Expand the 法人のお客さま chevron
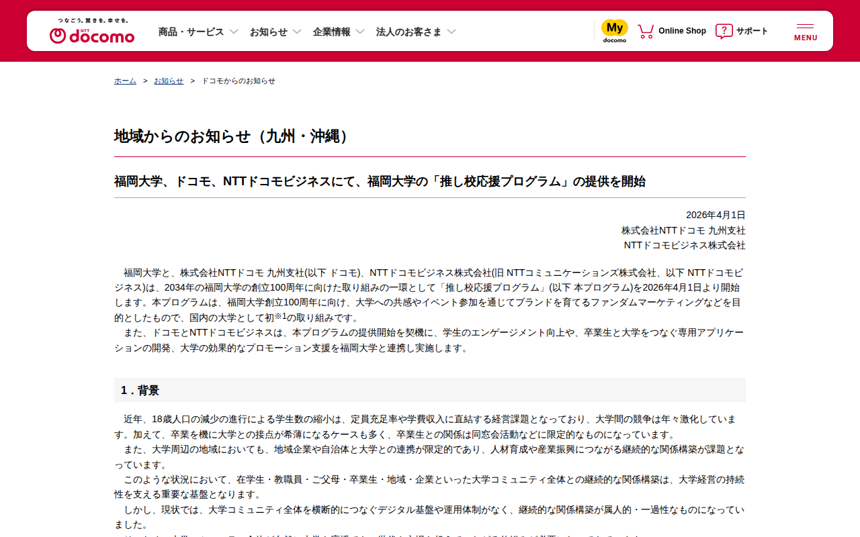This screenshot has height=537, width=860. [x=451, y=32]
